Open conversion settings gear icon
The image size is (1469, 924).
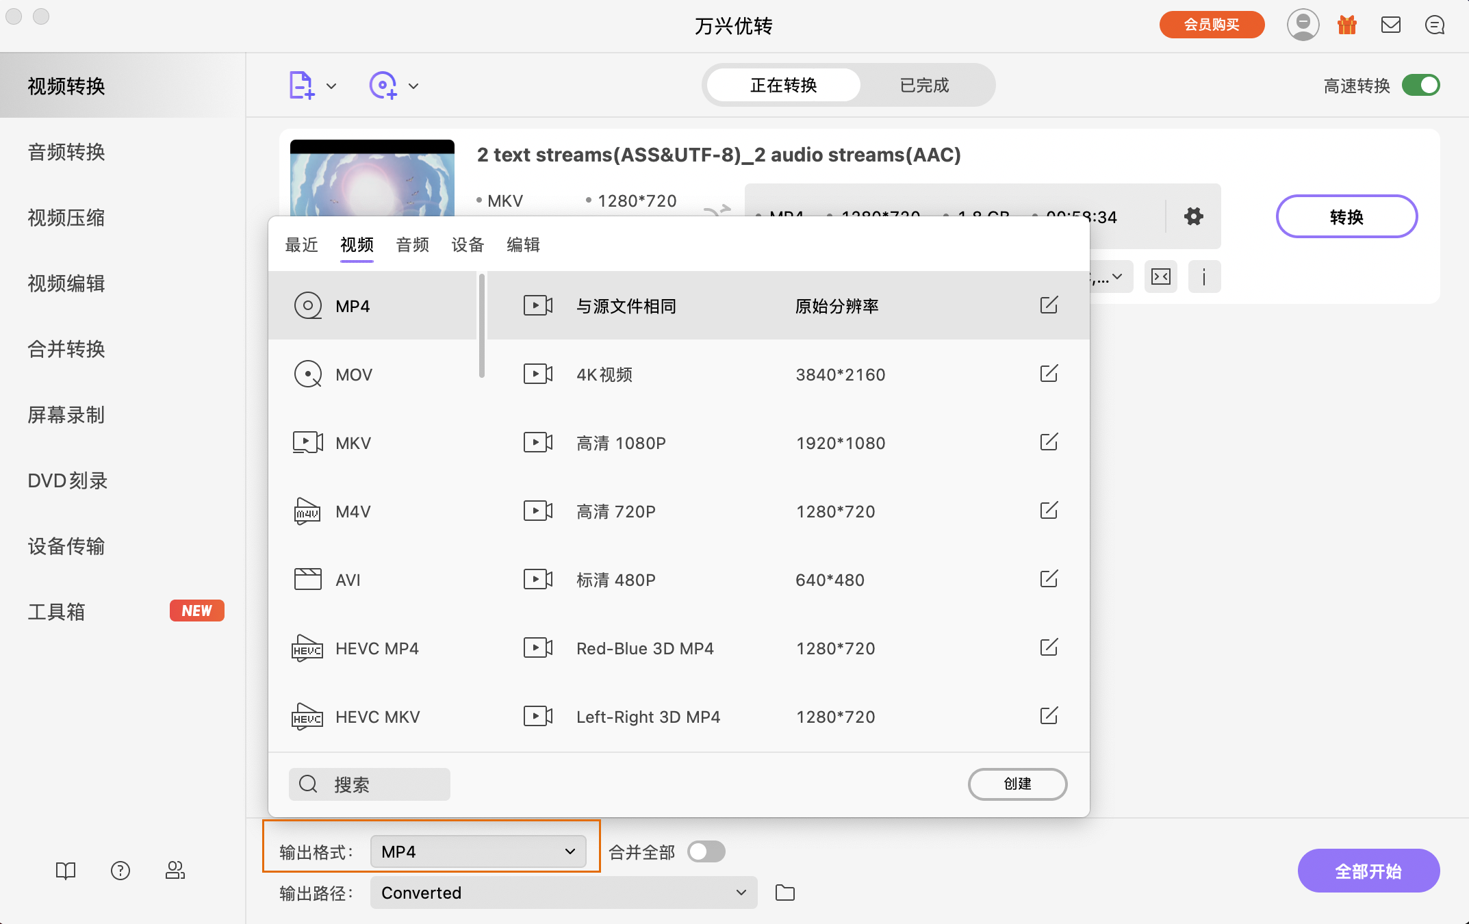[1193, 217]
